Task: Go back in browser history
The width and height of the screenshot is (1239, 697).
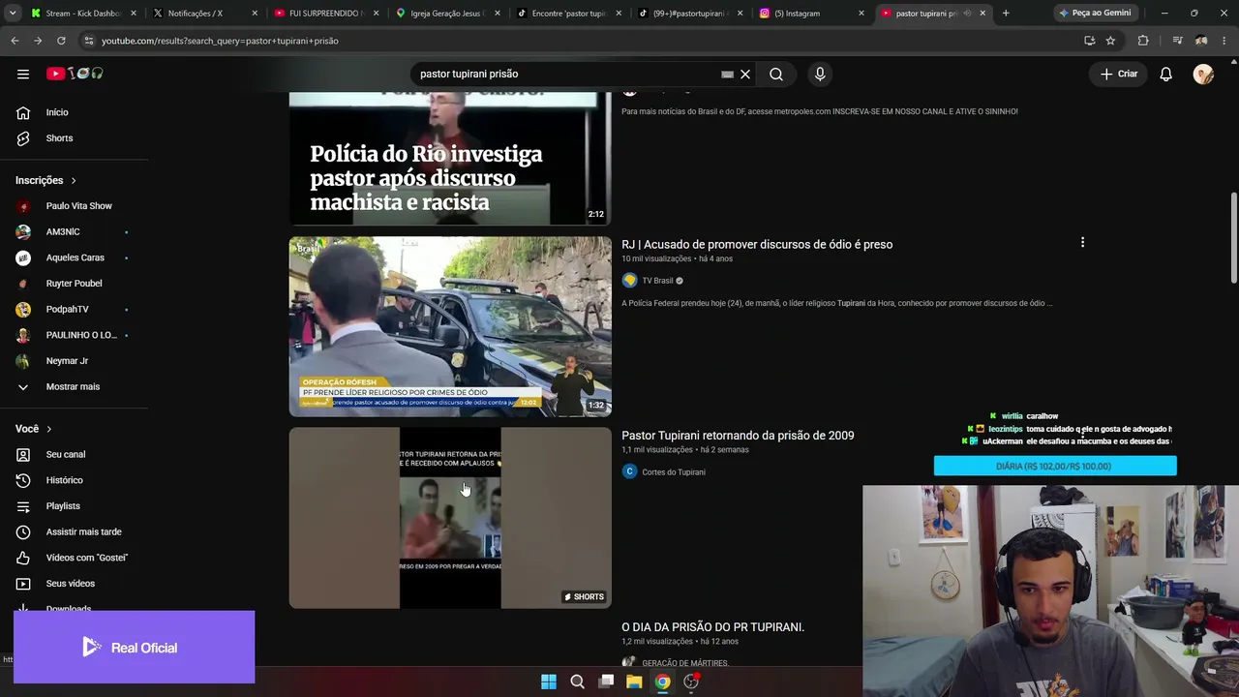Action: pos(15,41)
